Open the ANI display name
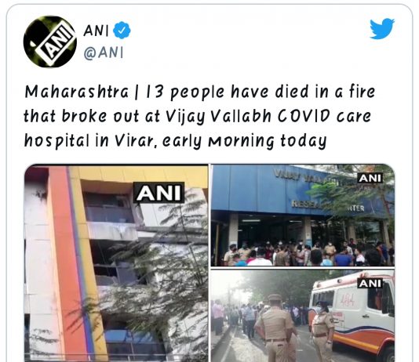 [x=96, y=31]
